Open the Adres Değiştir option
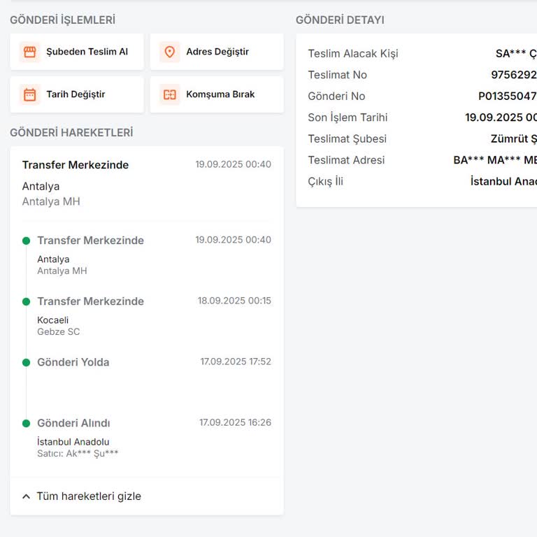 (217, 52)
